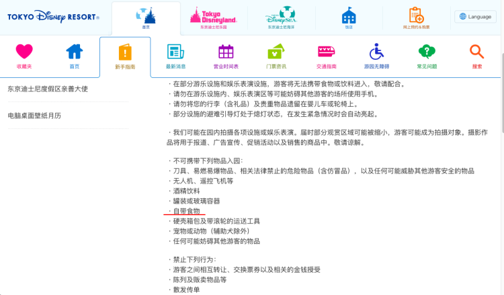Click the 门票资讯 ticket icon
Image resolution: width=504 pixels, height=295 pixels.
click(276, 56)
